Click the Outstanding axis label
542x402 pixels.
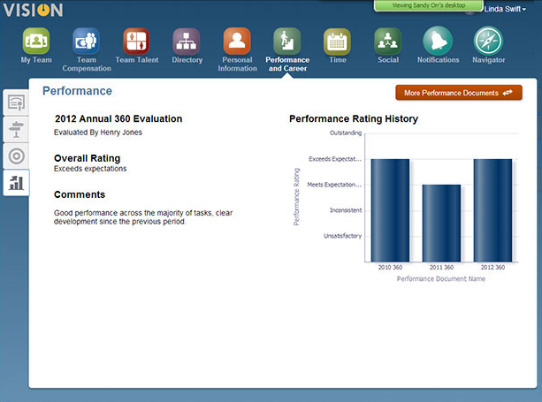[x=346, y=133]
